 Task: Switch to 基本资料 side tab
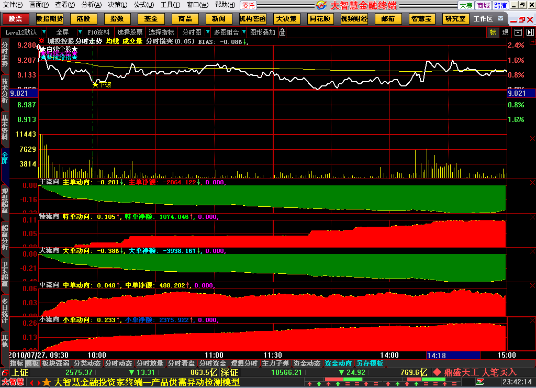(x=4, y=127)
